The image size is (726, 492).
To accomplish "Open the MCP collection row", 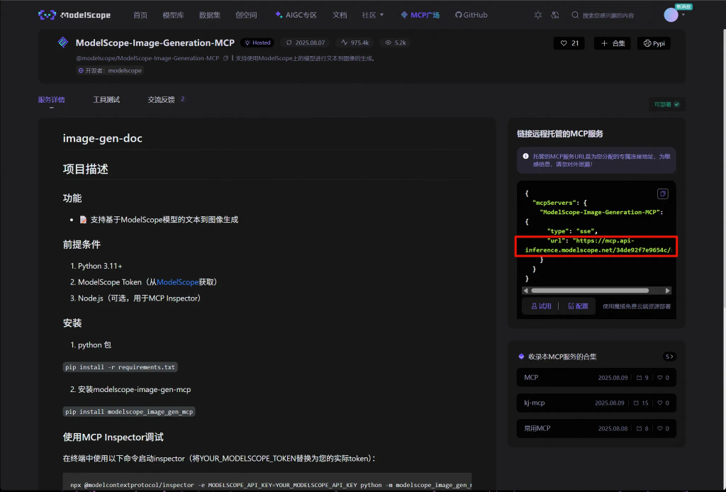I will click(596, 377).
